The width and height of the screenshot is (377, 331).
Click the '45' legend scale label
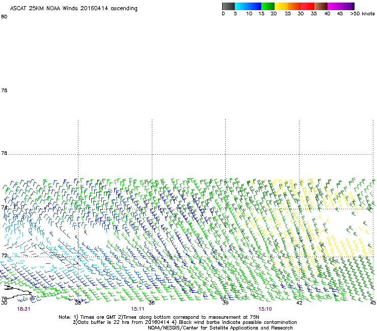[x=340, y=14]
